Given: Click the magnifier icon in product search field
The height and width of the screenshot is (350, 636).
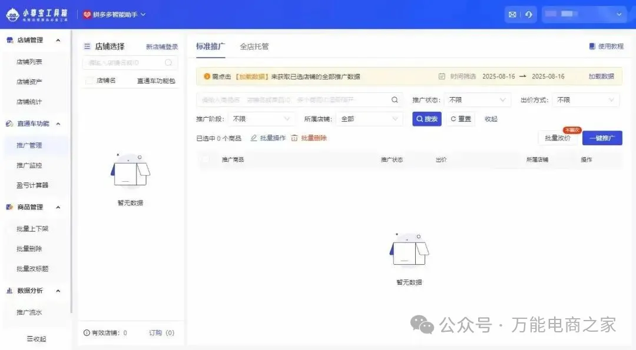Looking at the screenshot, I should pyautogui.click(x=395, y=100).
